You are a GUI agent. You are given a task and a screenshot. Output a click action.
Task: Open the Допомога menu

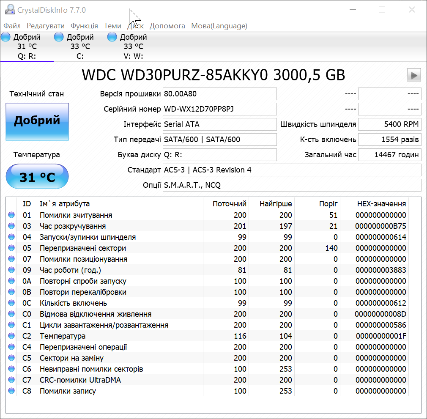tap(167, 26)
